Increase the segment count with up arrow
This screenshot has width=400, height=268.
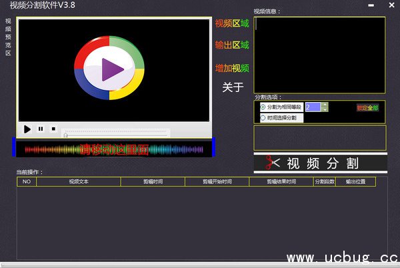(325, 105)
